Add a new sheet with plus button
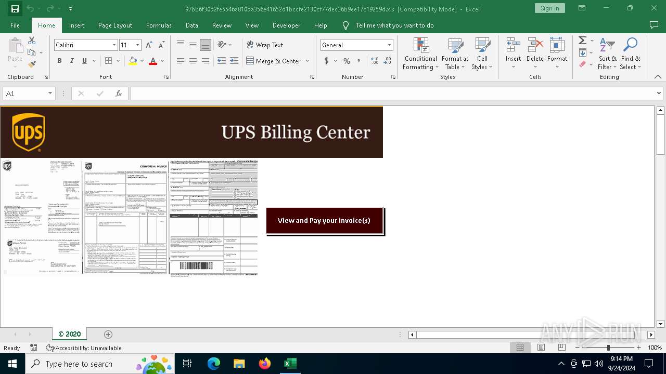The height and width of the screenshot is (374, 666). 108,334
